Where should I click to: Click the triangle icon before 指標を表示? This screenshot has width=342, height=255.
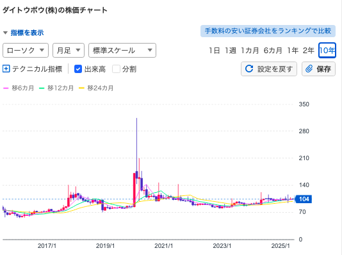tap(6, 33)
